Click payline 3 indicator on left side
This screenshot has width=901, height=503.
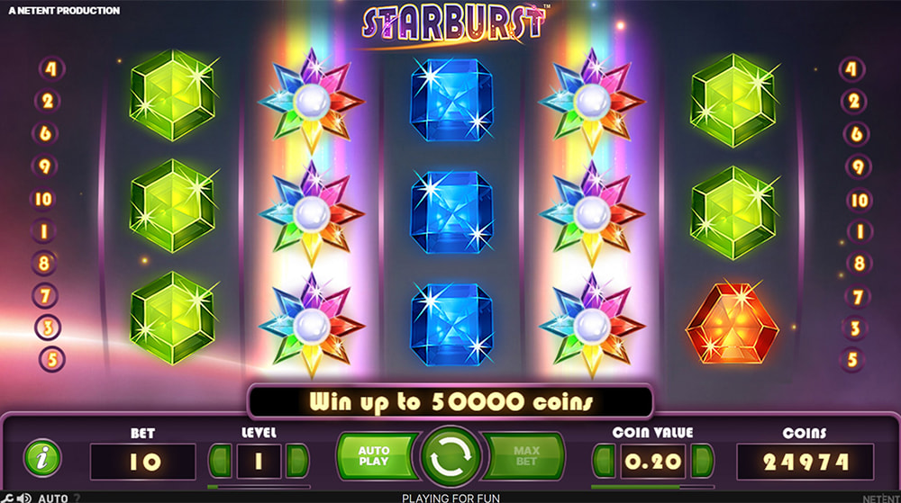pos(48,328)
